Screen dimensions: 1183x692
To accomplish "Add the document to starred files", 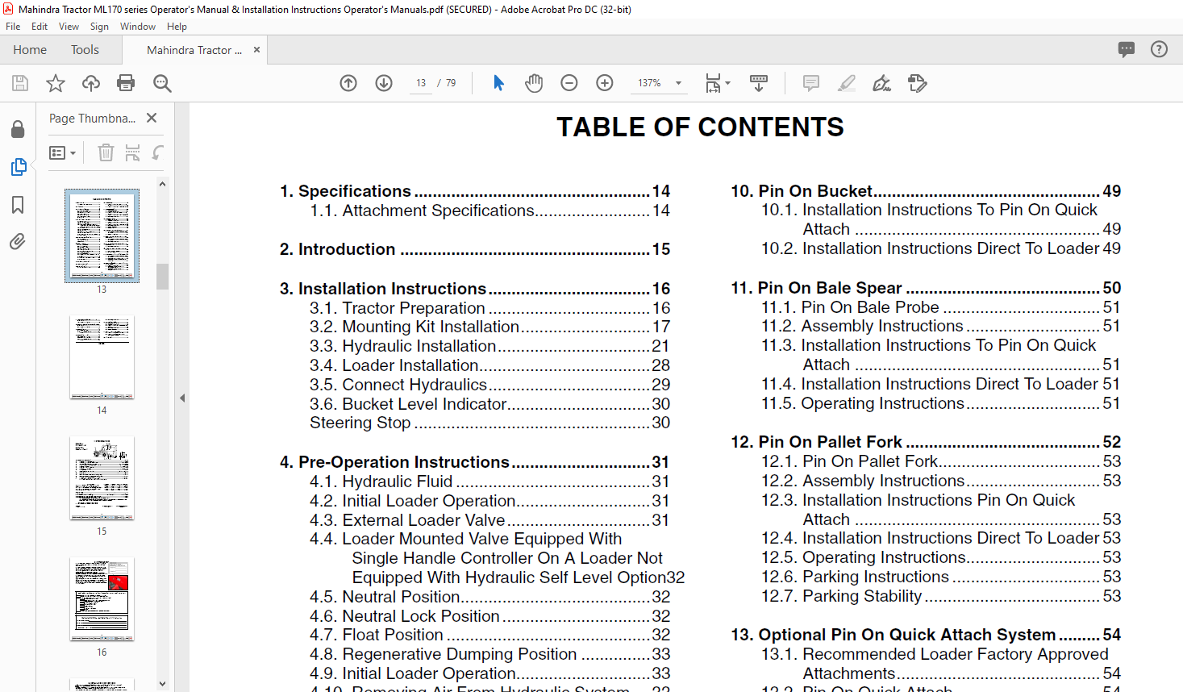I will 56,83.
